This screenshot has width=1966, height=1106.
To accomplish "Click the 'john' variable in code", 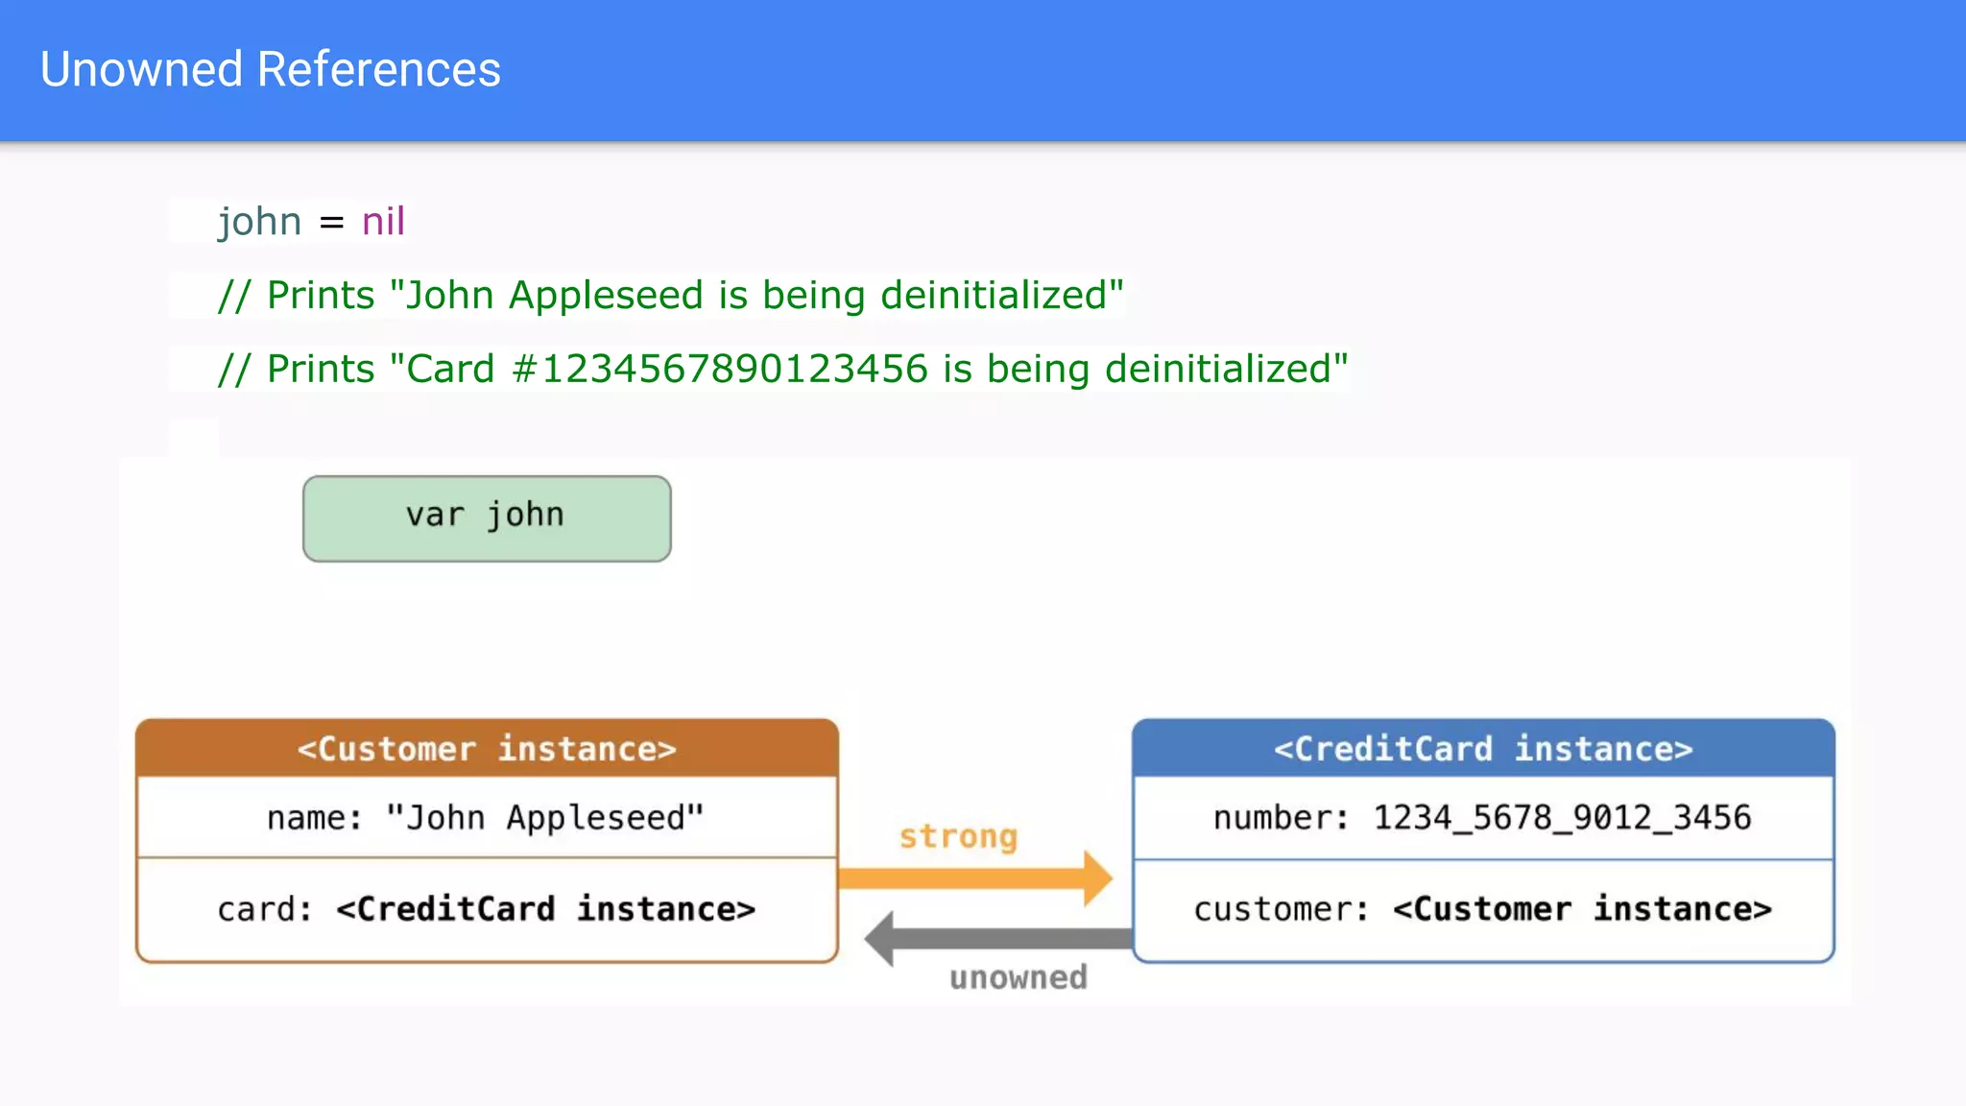I will [259, 222].
